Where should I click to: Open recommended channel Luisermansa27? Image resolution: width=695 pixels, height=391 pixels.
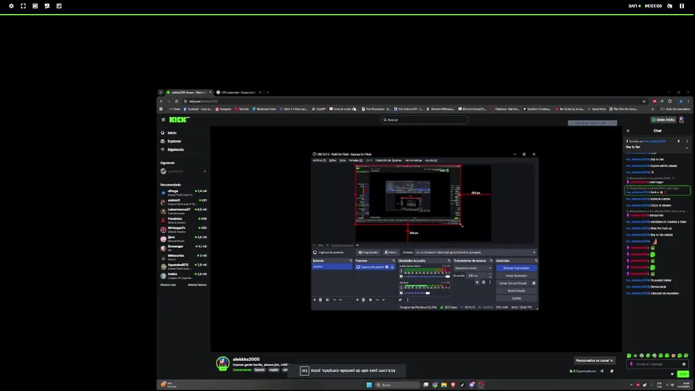(184, 211)
